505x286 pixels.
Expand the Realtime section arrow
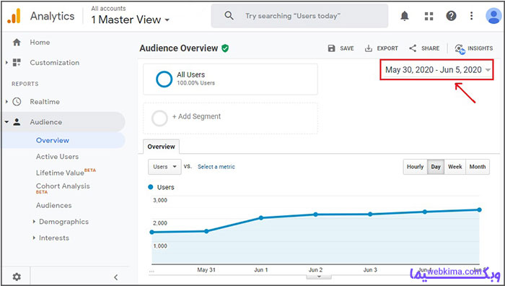(6, 102)
